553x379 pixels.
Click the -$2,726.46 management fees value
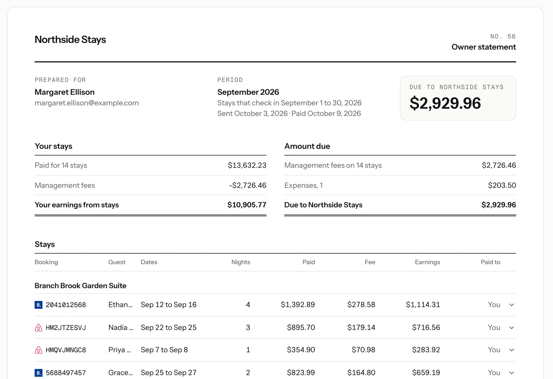pyautogui.click(x=248, y=186)
